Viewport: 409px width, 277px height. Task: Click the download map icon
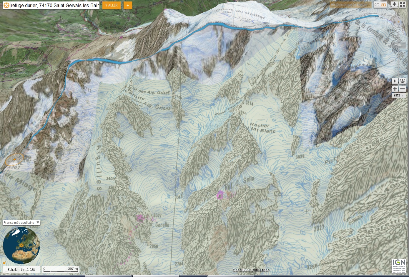coord(394,5)
